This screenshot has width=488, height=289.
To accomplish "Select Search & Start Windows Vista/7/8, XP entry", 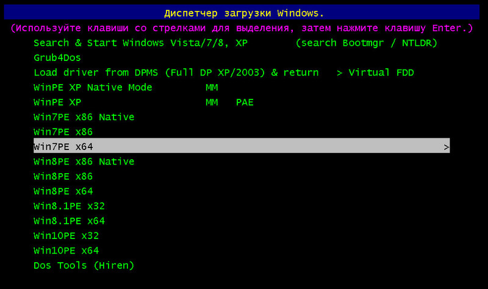I will pyautogui.click(x=235, y=43).
